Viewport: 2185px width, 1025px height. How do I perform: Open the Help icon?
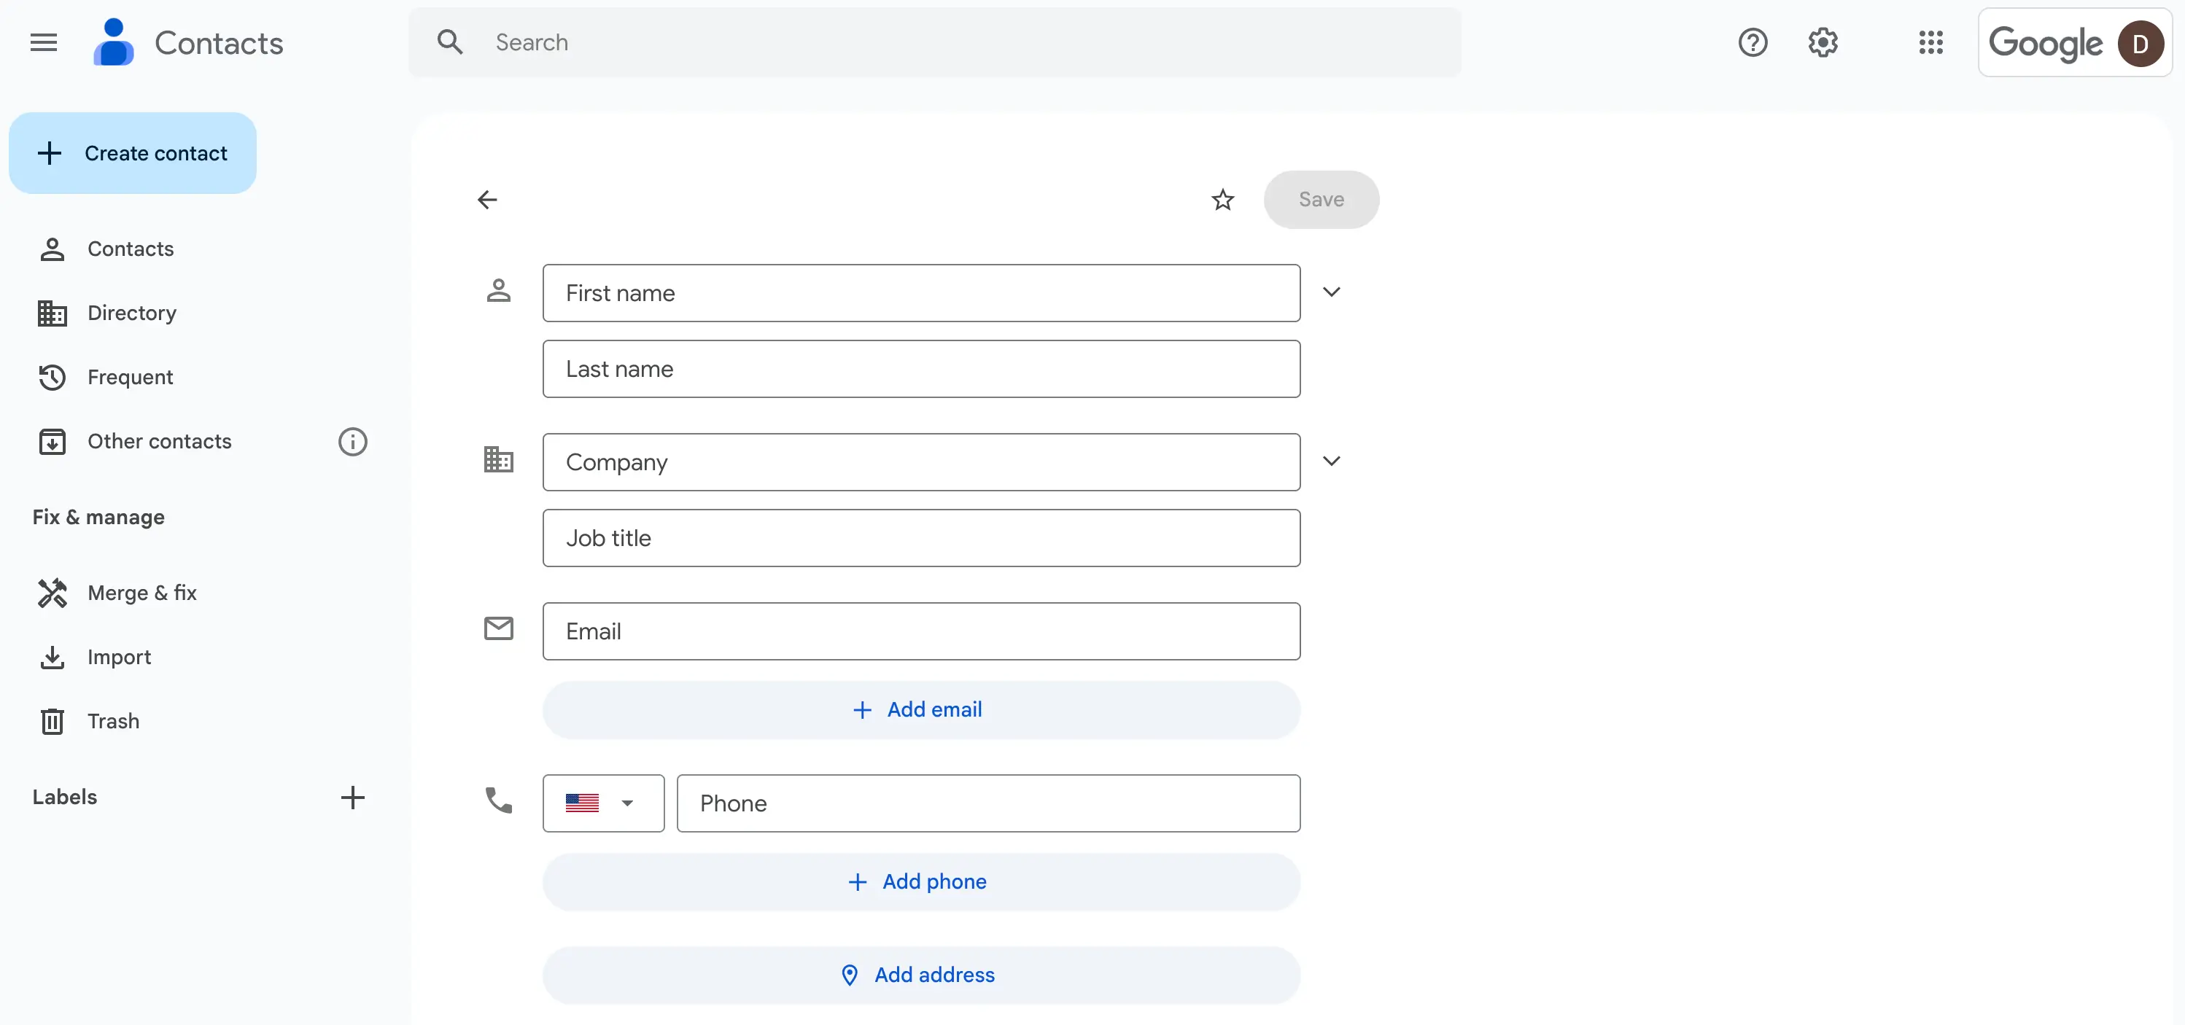tap(1753, 42)
